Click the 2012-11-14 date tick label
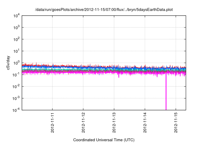The height and width of the screenshot is (143, 205). click(x=145, y=123)
